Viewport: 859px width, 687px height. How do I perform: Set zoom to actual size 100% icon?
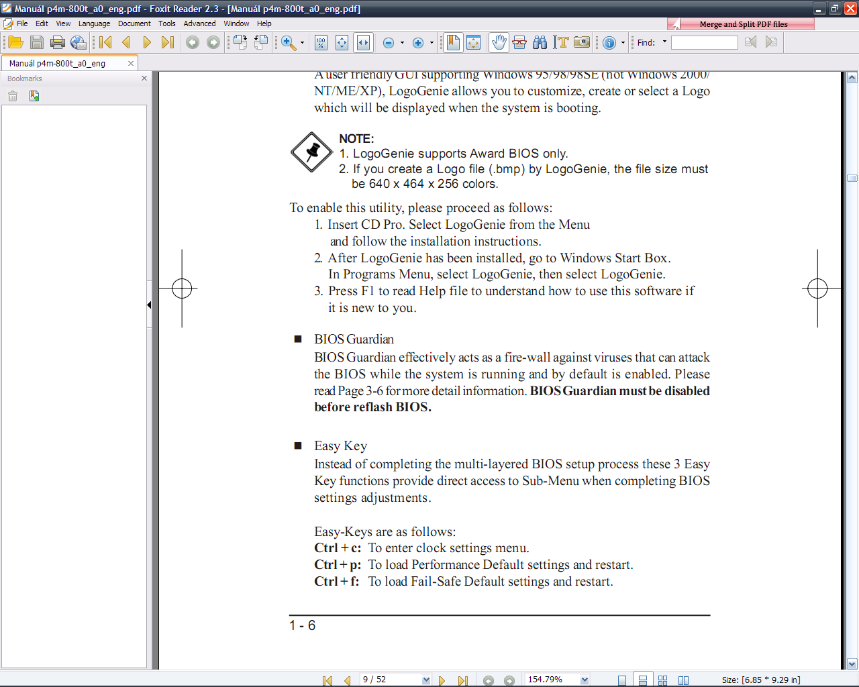(x=321, y=42)
